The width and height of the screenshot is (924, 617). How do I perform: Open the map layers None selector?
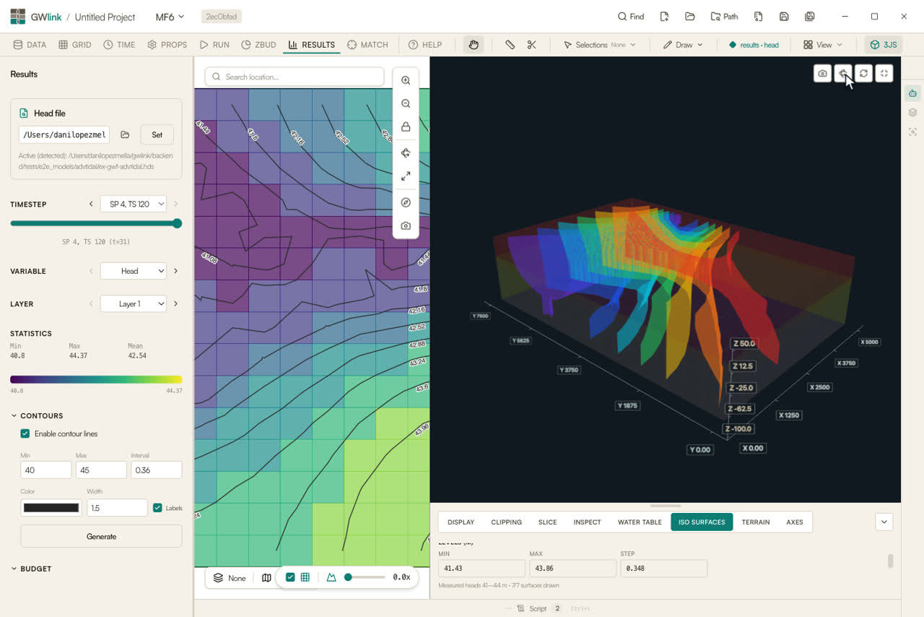pos(230,578)
